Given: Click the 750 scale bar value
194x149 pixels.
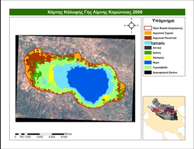Looking at the screenshot, I should tap(21, 137).
